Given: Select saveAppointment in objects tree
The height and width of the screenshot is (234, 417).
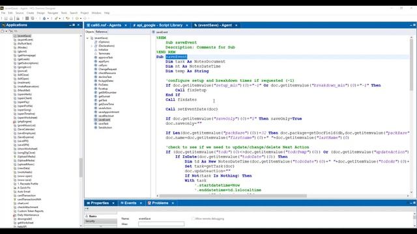Looking at the screenshot, I should pyautogui.click(x=109, y=112).
